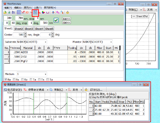Click the green checkmark apply icon
The image size is (160, 123).
tap(56, 20)
